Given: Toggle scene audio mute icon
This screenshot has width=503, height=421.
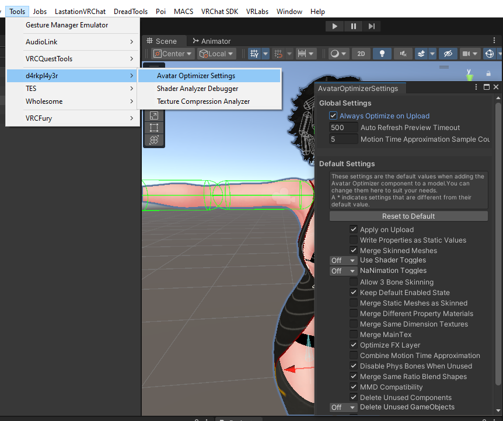Looking at the screenshot, I should pyautogui.click(x=403, y=54).
